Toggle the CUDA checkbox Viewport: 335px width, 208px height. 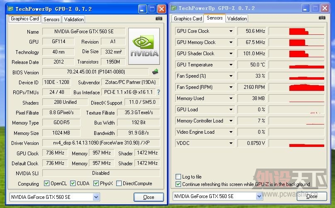pyautogui.click(x=73, y=184)
